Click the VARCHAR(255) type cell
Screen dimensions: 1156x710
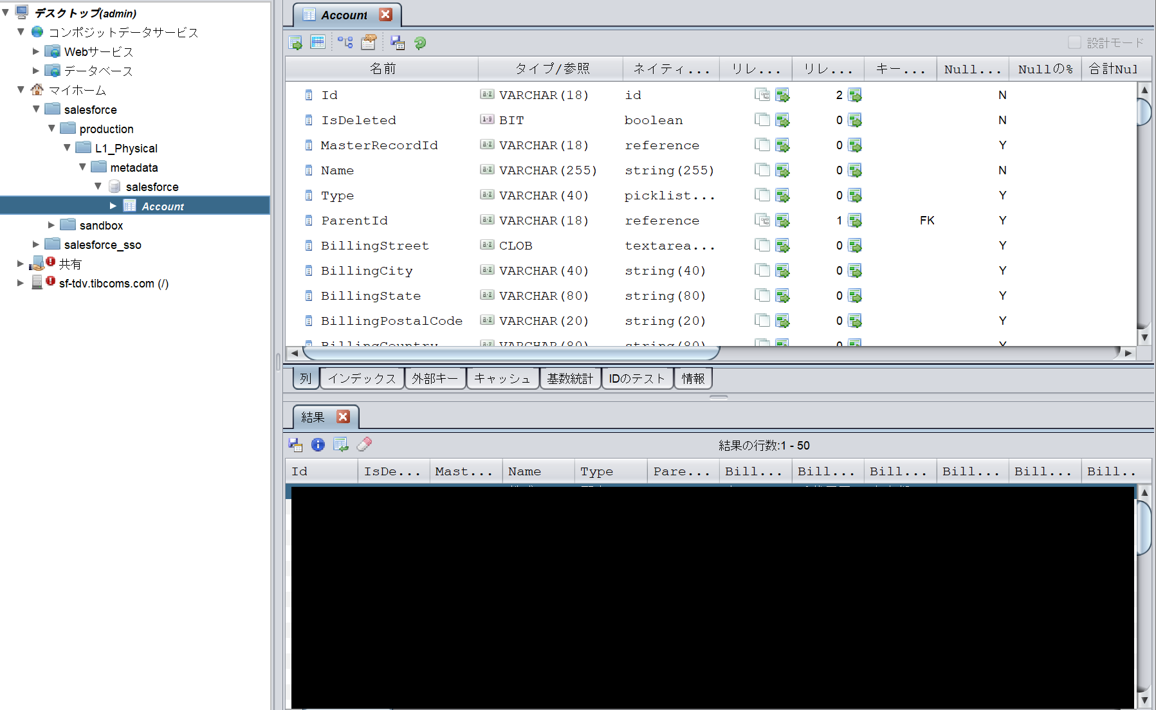[x=548, y=170]
